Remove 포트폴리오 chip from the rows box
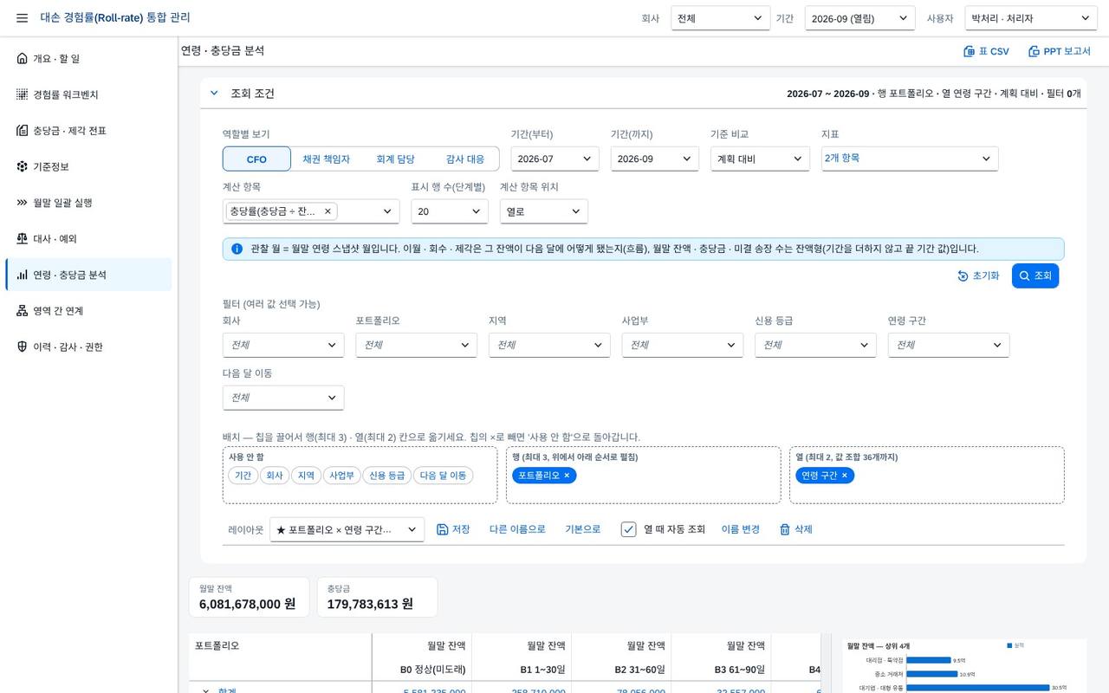The height and width of the screenshot is (693, 1109). 567,476
